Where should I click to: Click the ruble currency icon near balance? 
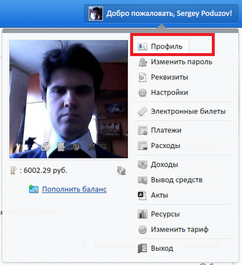point(14,171)
